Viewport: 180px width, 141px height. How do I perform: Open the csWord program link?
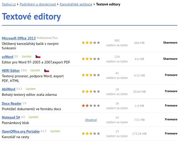(7, 57)
